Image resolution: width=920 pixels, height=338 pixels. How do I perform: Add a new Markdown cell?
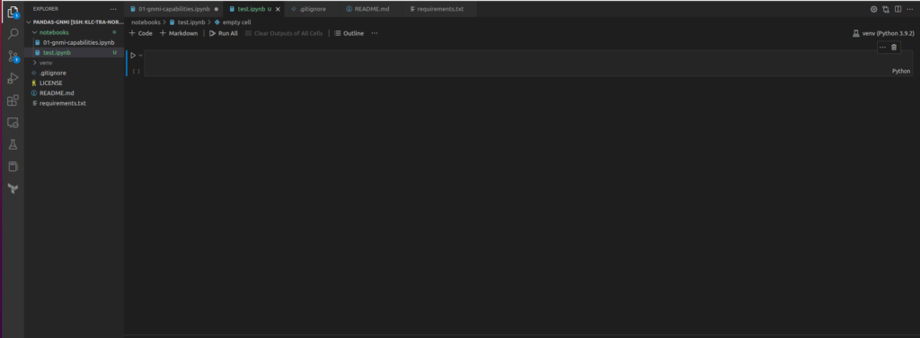pos(179,33)
